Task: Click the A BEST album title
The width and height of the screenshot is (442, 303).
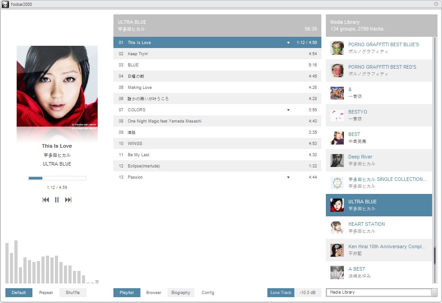Action: pyautogui.click(x=356, y=269)
